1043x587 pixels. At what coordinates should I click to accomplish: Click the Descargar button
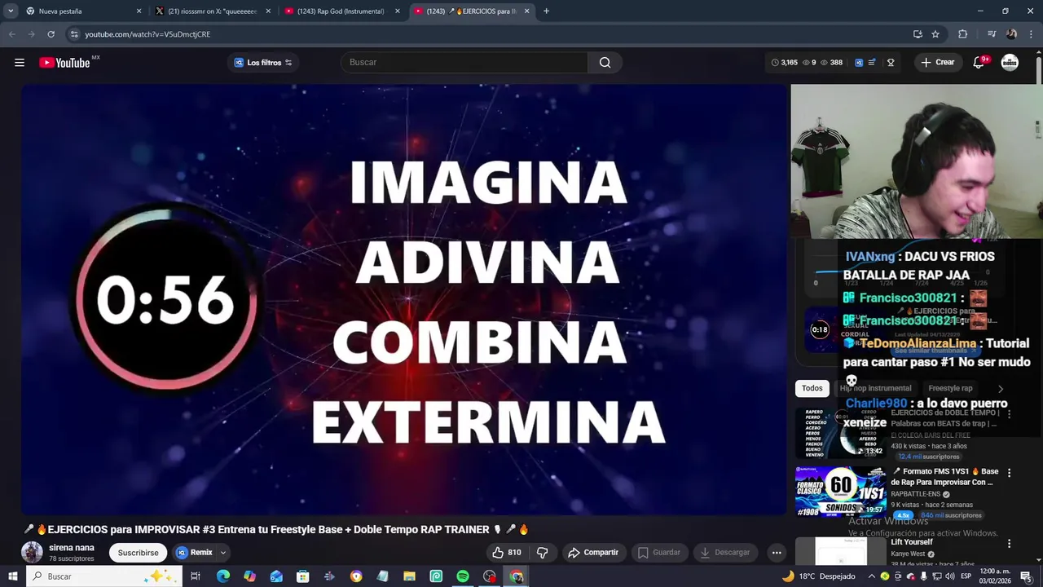[x=724, y=553]
